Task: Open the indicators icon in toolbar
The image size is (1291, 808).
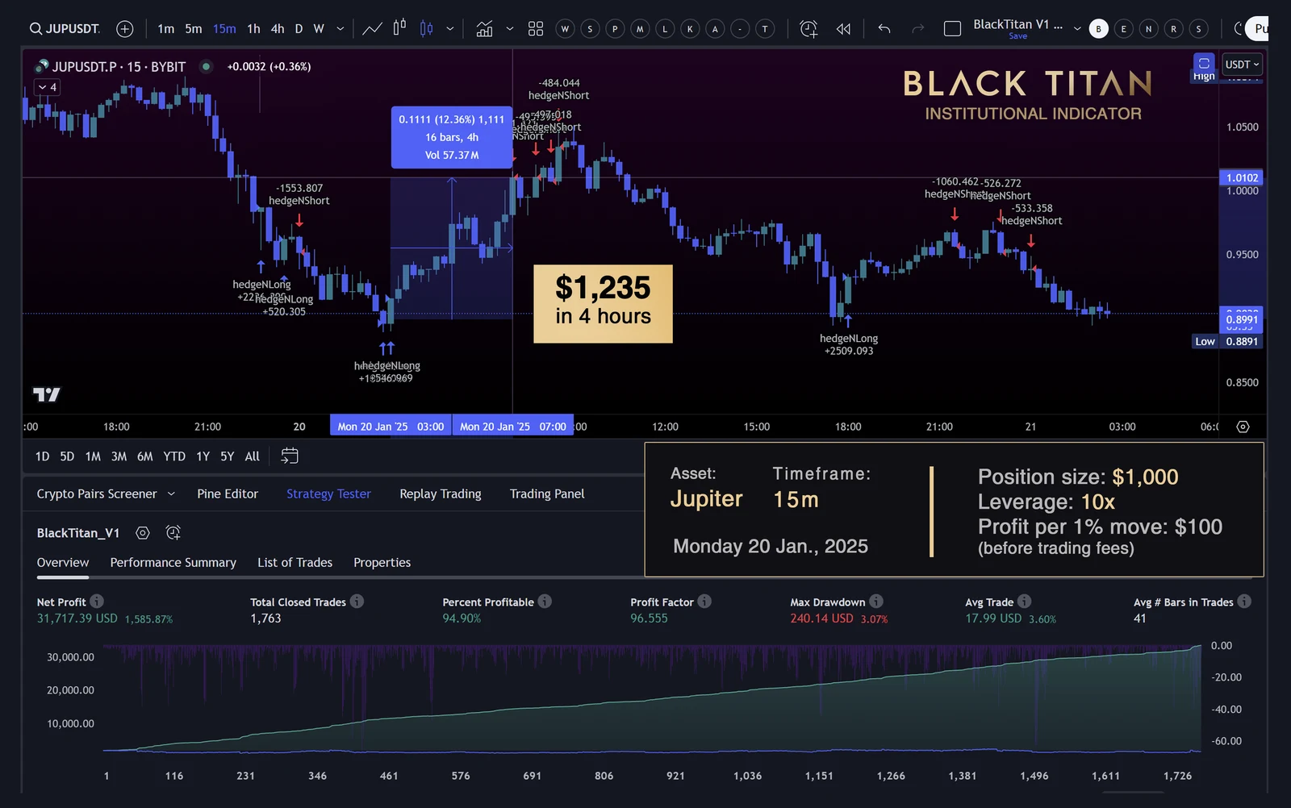Action: pos(484,29)
